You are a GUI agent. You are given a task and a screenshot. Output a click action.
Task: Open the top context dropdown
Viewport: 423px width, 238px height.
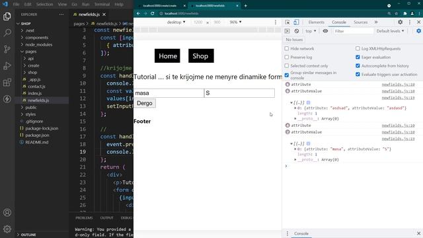point(311,31)
